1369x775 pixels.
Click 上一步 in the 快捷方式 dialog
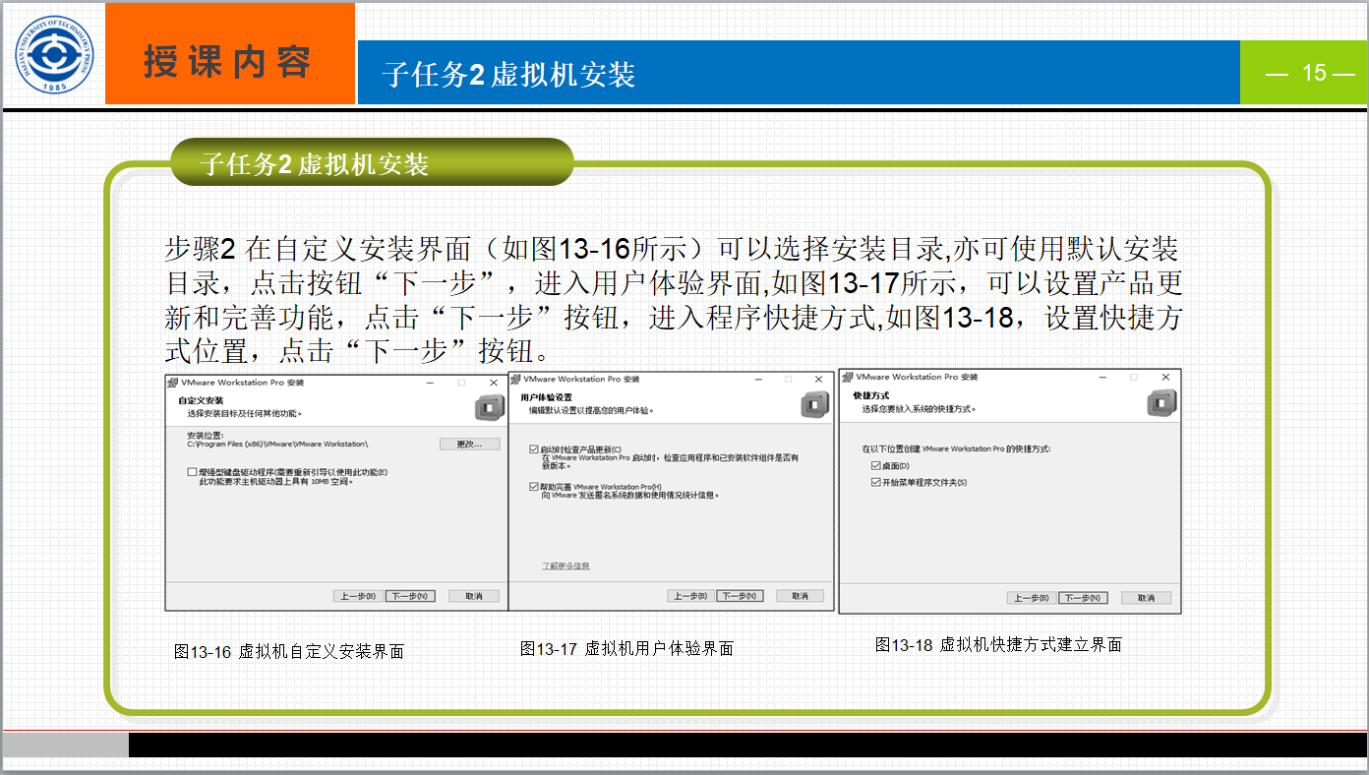(1032, 598)
